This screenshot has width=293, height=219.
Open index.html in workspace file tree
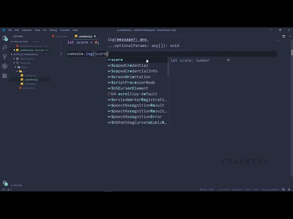29,88
